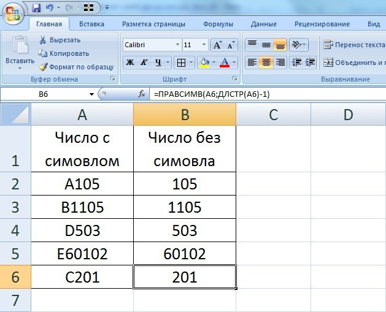Image resolution: width=386 pixels, height=312 pixels.
Task: Click the Select All corner triangle
Action: pyautogui.click(x=16, y=114)
